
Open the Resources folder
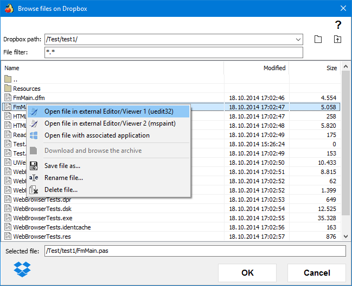click(x=27, y=89)
